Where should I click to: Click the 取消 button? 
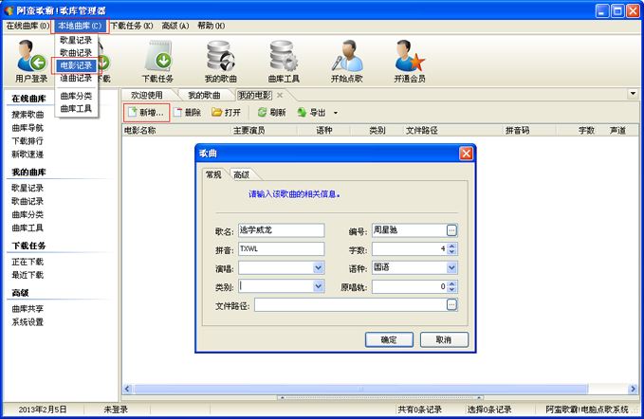[444, 339]
